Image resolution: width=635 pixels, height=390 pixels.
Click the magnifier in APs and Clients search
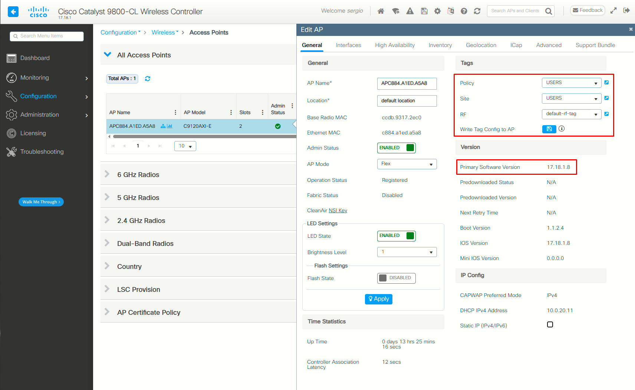pos(549,11)
